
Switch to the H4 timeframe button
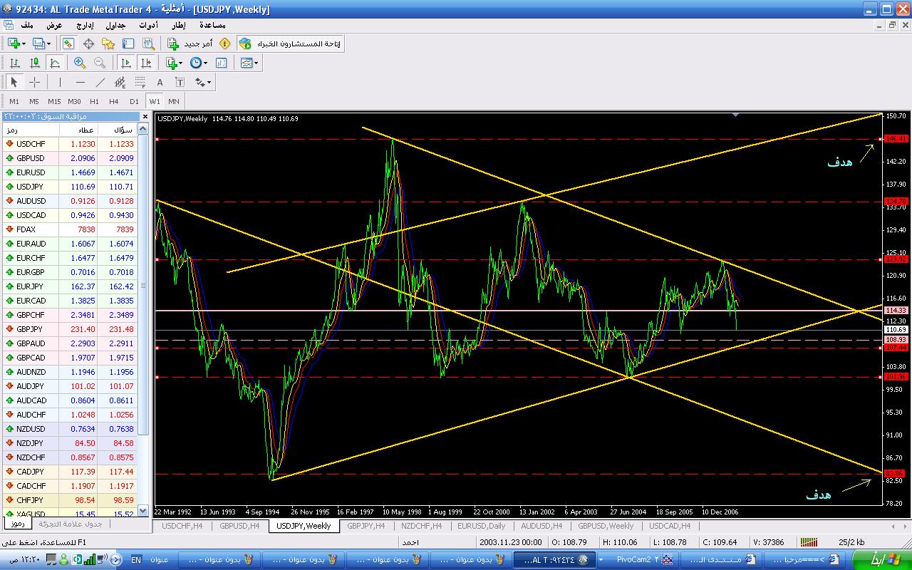(x=114, y=101)
